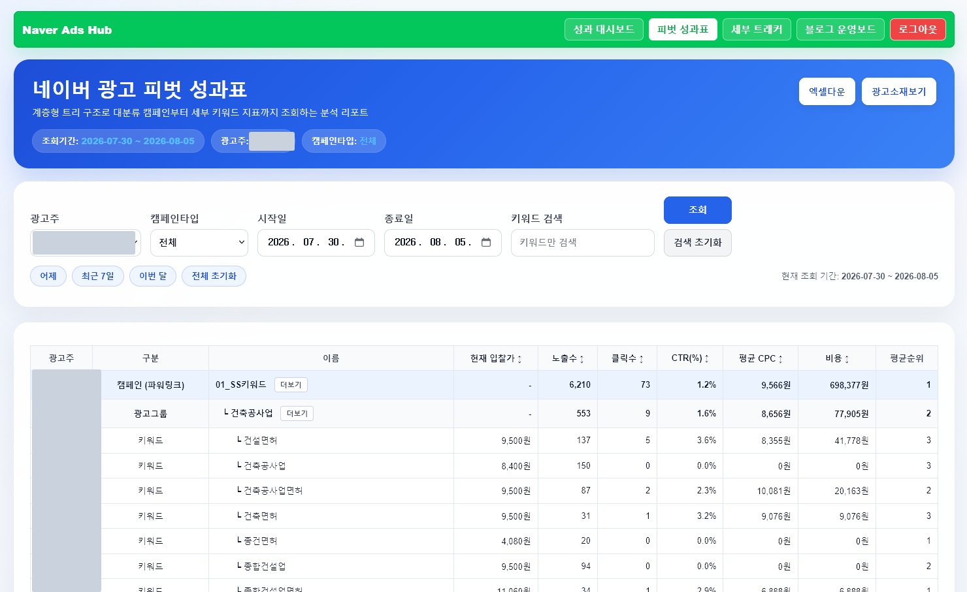Screen dimensions: 967x592
Task: Click the 광고그룹 type cell
Action: click(151, 414)
